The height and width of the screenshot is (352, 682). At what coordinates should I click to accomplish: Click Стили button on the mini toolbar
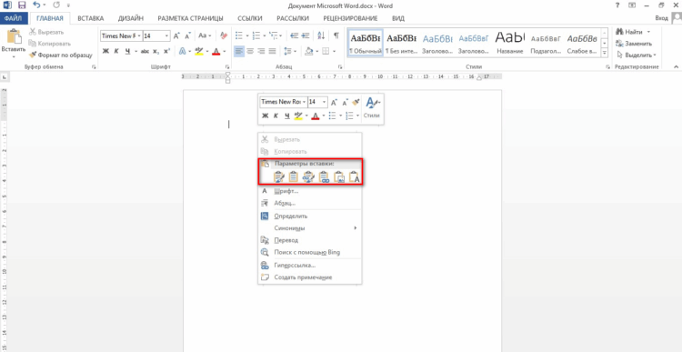pyautogui.click(x=372, y=108)
